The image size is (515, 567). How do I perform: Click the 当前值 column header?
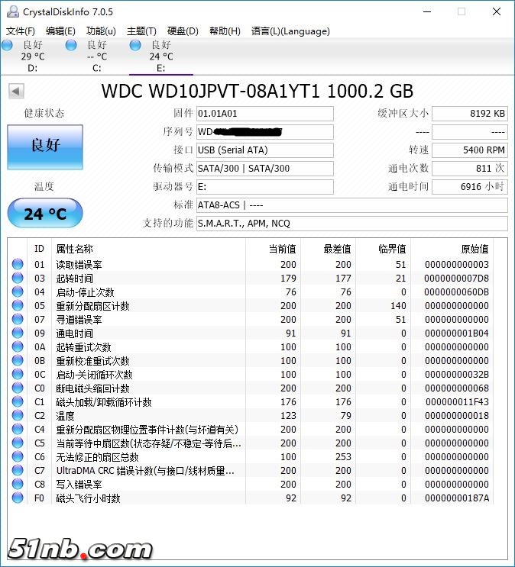[x=283, y=249]
